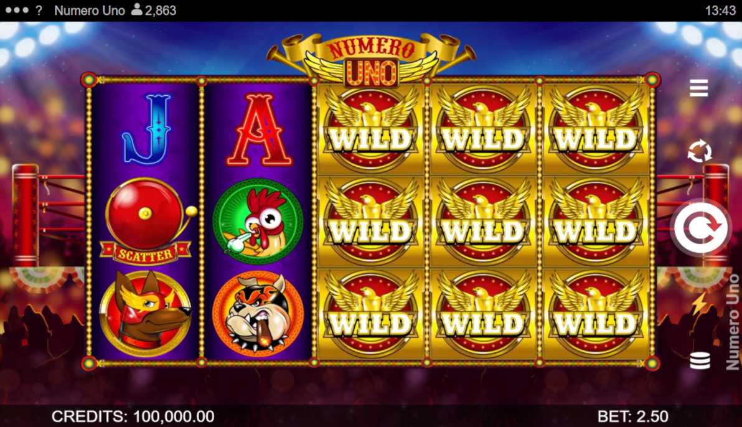742x427 pixels.
Task: Click the rooster symbol on reel two
Action: coord(258,221)
